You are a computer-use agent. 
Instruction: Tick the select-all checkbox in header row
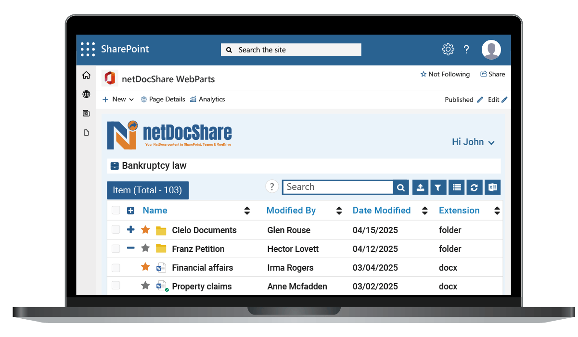pyautogui.click(x=116, y=210)
